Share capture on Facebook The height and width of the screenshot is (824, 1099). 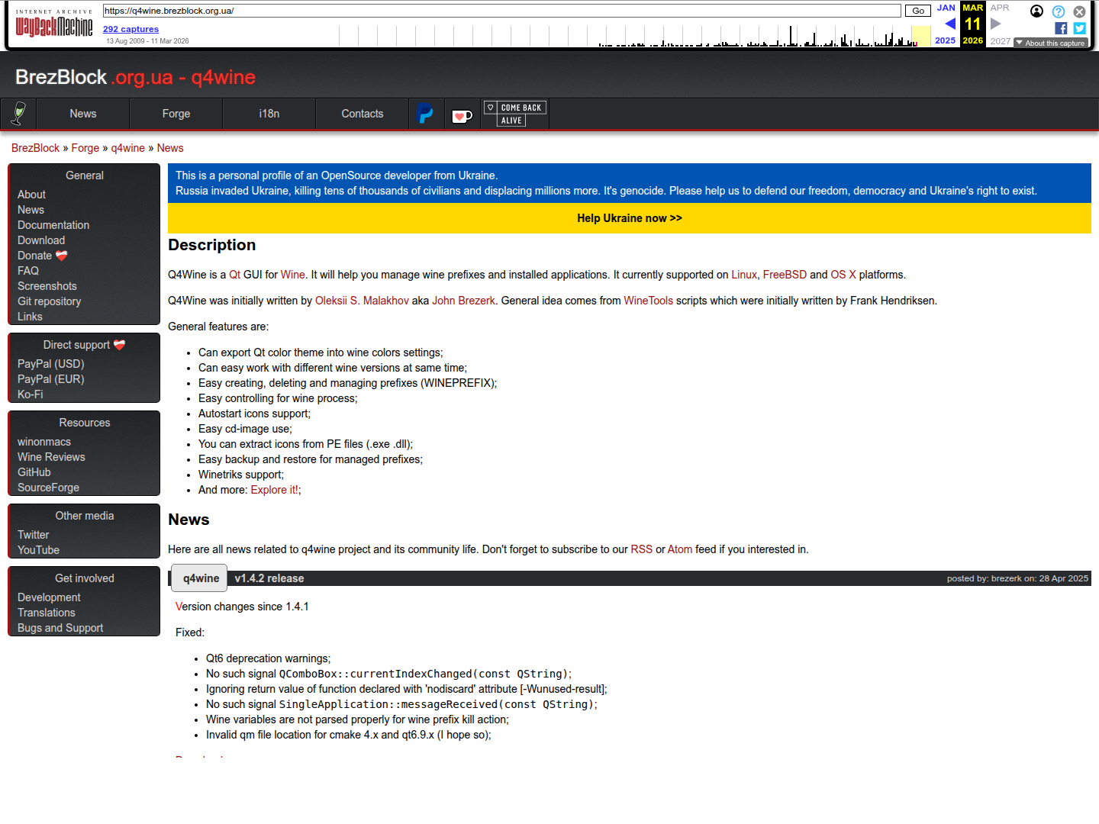[x=1061, y=28]
